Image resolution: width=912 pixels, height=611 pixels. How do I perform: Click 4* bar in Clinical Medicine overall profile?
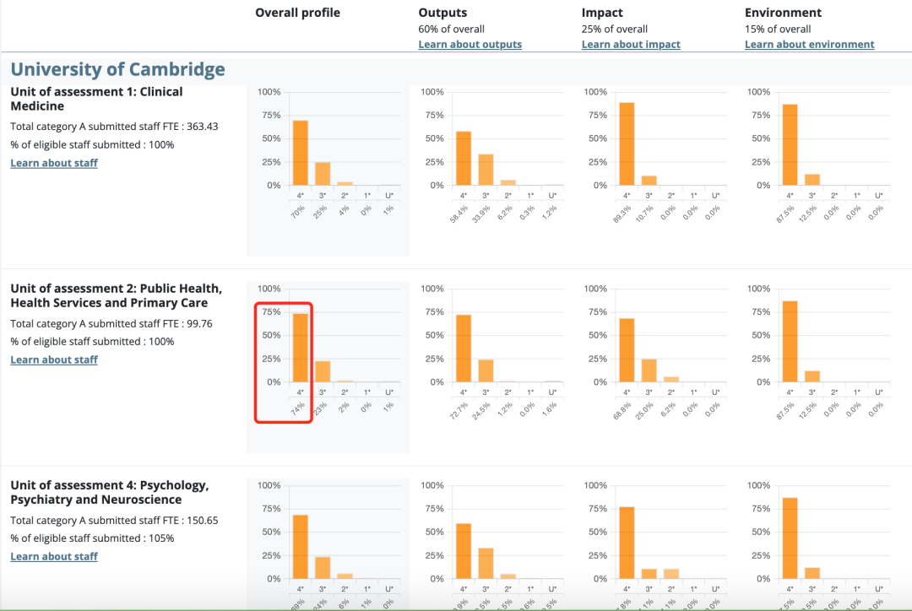(x=300, y=153)
